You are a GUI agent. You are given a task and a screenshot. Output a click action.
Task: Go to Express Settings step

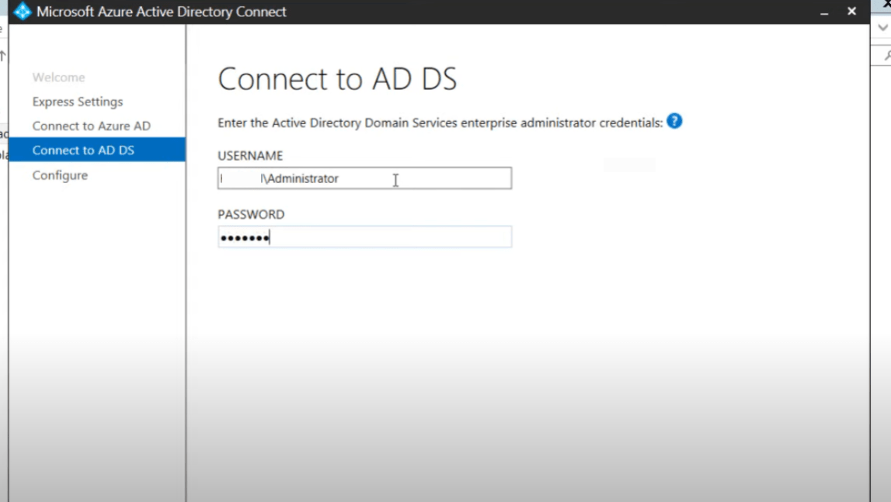click(x=77, y=102)
